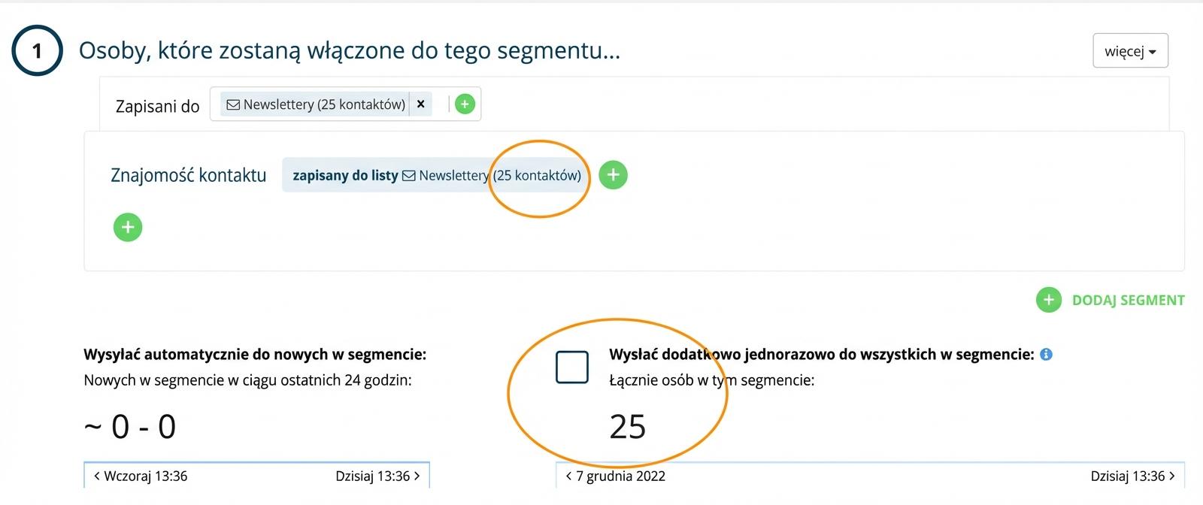
Task: Click the Znajomość kontaktu label
Action: [188, 175]
